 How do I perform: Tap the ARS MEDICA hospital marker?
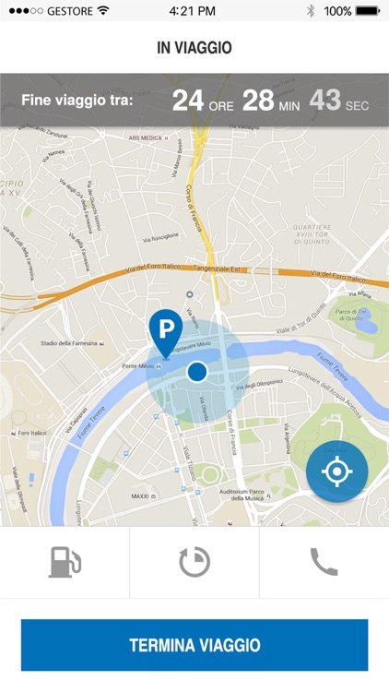tap(148, 138)
